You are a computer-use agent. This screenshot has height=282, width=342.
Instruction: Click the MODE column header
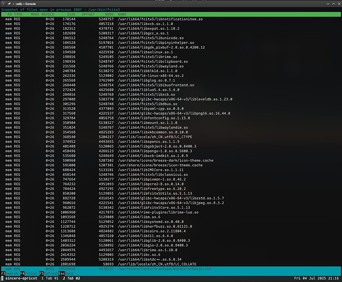click(35, 15)
